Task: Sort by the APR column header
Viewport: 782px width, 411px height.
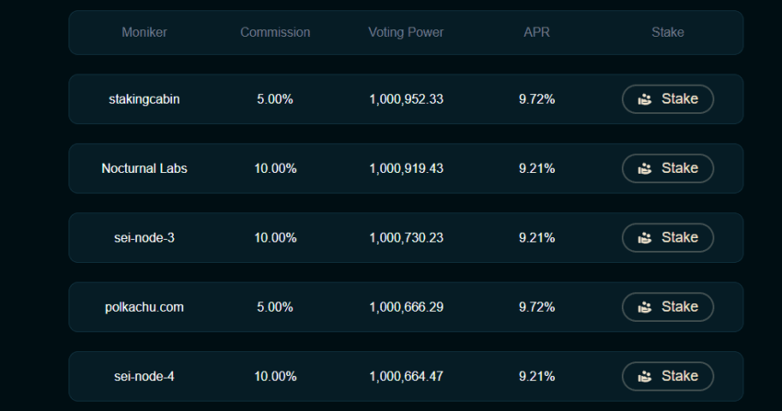Action: pos(536,32)
